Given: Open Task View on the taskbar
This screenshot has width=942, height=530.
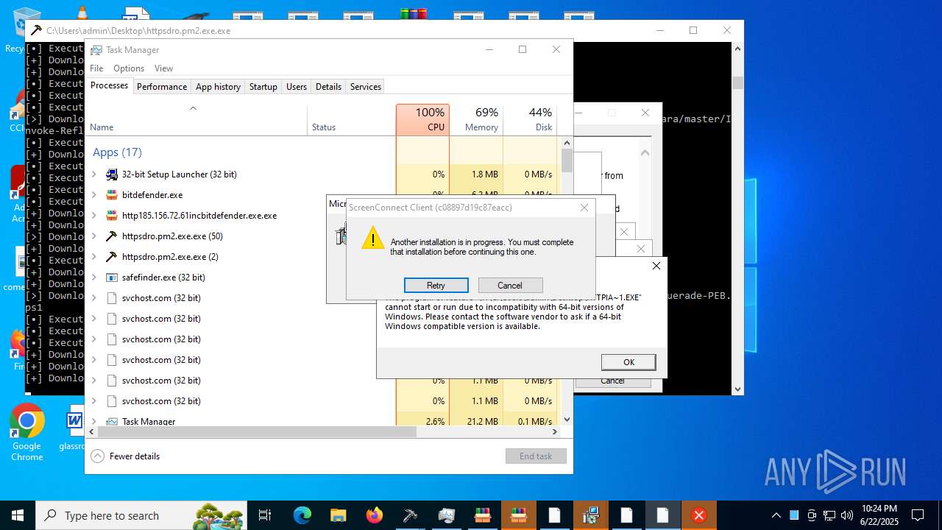Looking at the screenshot, I should tap(265, 515).
